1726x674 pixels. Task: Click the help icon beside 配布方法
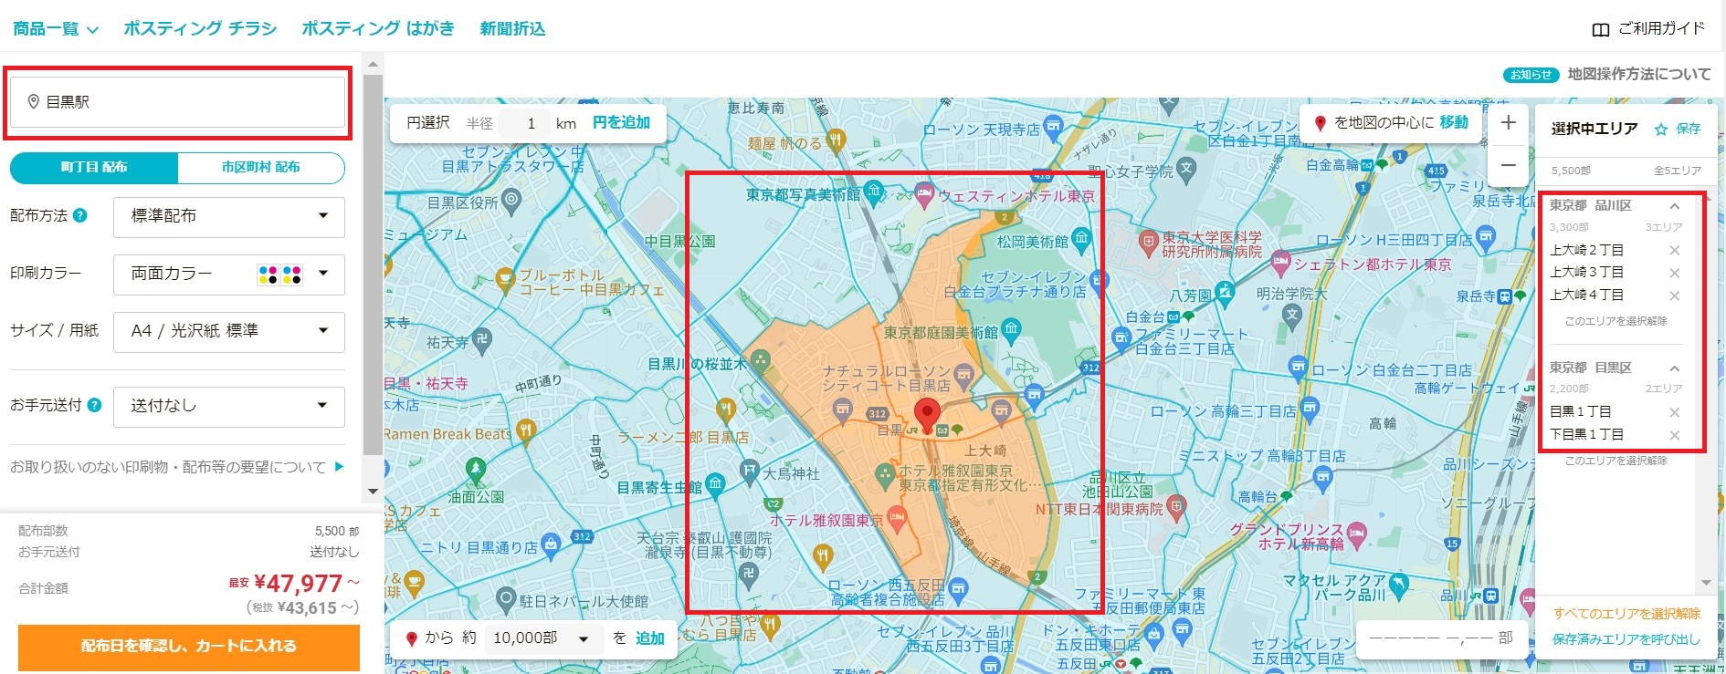[80, 216]
